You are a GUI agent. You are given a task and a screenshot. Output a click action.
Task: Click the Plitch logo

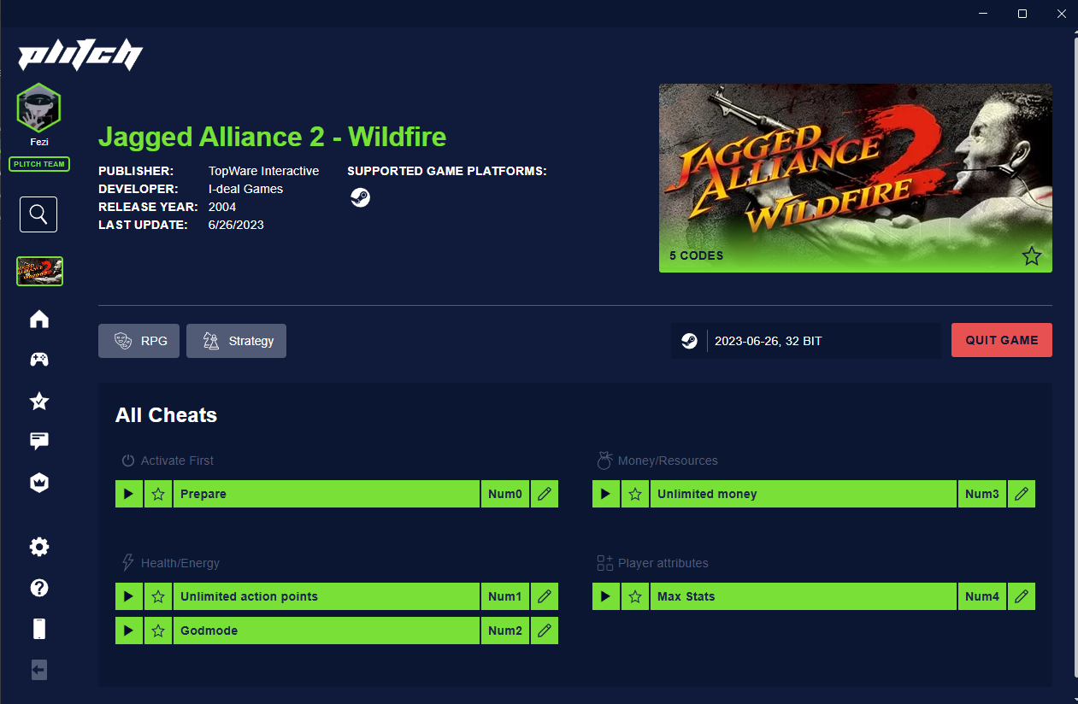click(x=80, y=56)
